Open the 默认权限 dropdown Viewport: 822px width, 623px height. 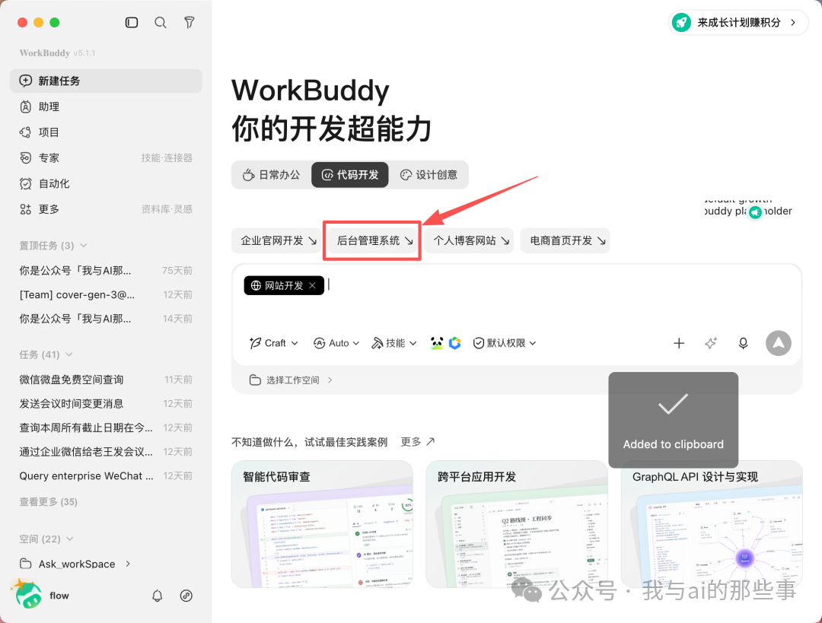505,343
